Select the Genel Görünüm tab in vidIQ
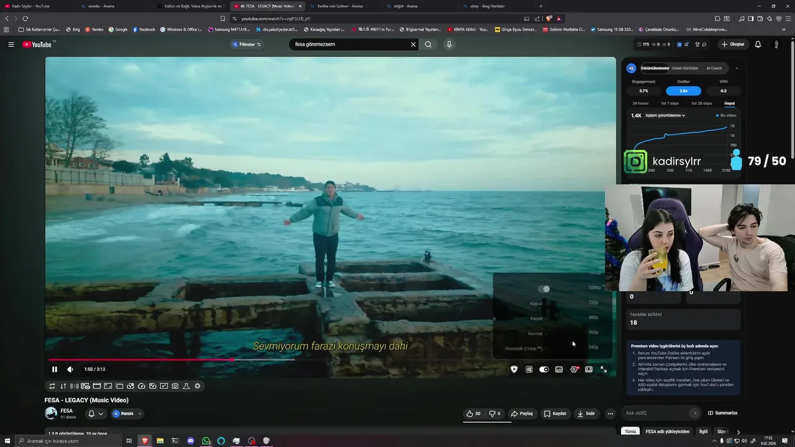The image size is (795, 447). [685, 68]
